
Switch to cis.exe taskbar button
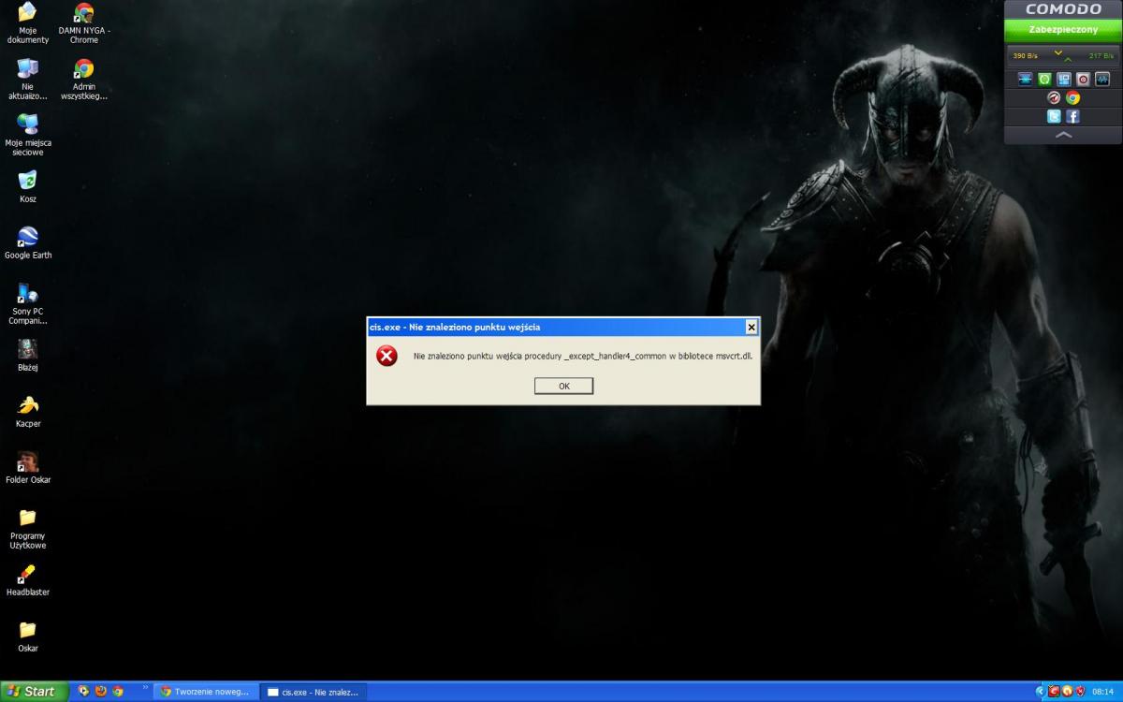[313, 692]
